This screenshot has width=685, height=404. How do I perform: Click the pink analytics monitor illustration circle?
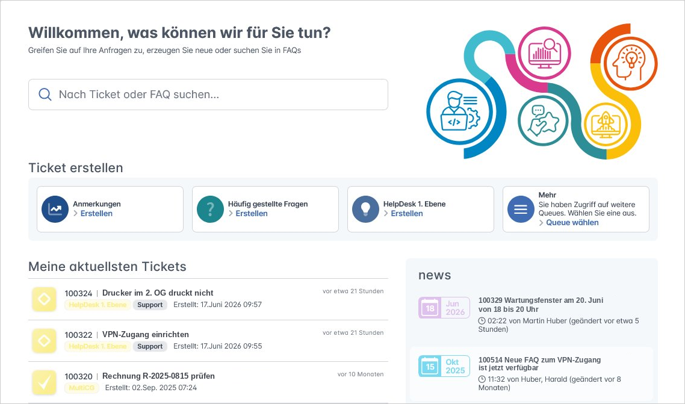point(544,53)
